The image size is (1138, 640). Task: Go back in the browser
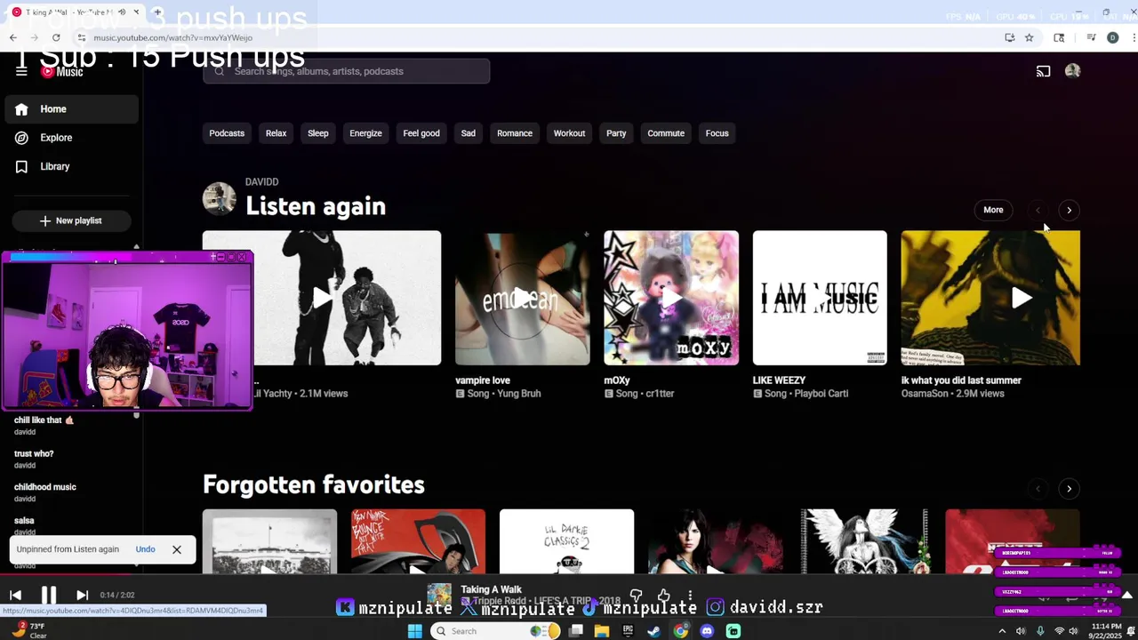click(12, 37)
